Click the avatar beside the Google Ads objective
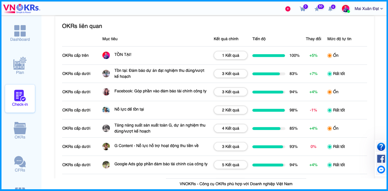 pyautogui.click(x=106, y=165)
